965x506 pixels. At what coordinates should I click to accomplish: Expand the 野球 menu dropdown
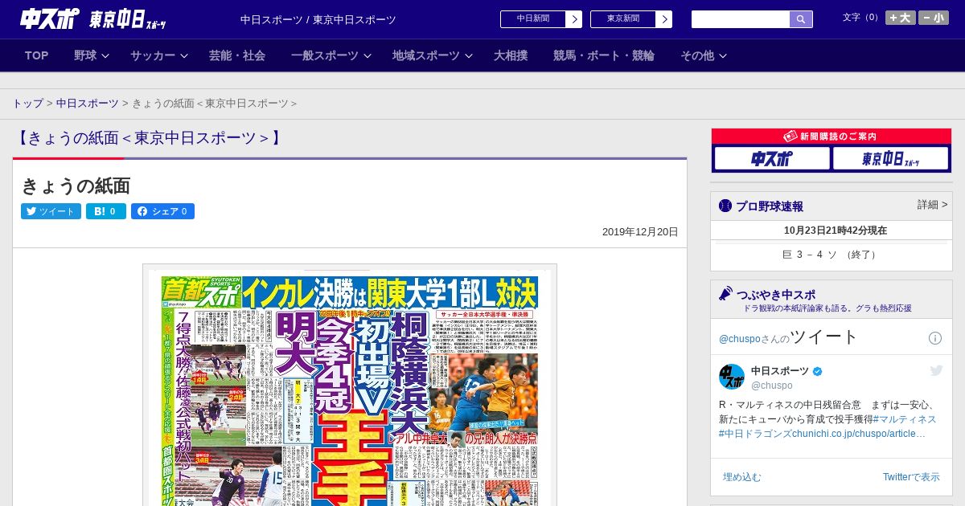pos(91,55)
